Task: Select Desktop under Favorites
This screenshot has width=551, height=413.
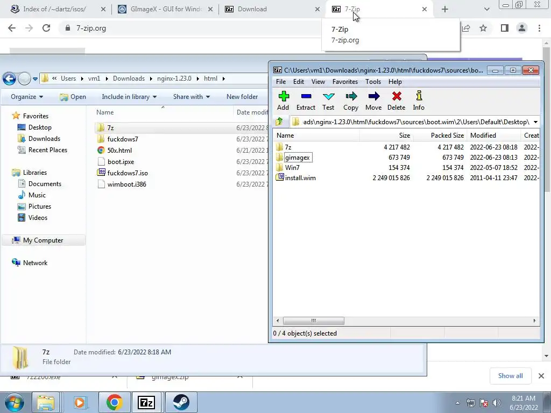Action: tap(40, 127)
